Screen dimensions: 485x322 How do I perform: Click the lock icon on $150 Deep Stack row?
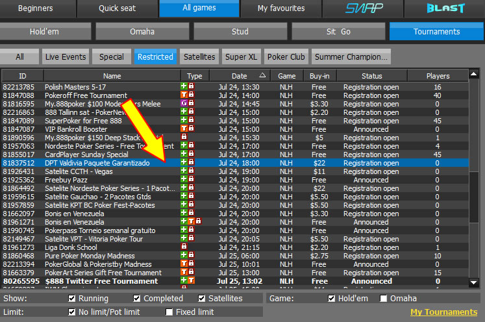[x=184, y=138]
